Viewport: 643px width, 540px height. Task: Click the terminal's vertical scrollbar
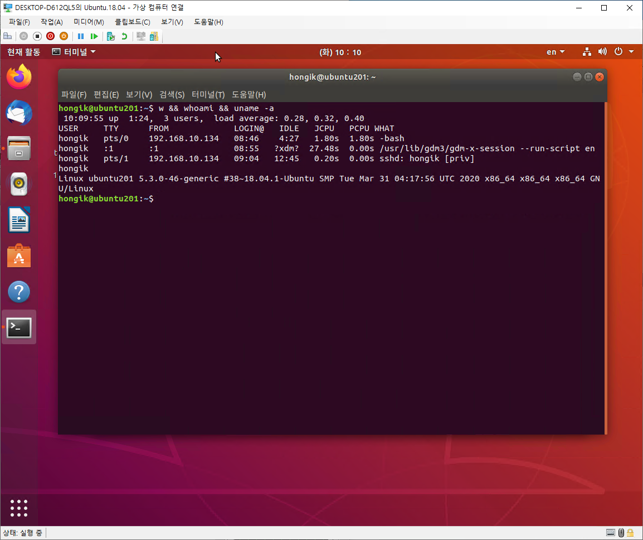606,268
